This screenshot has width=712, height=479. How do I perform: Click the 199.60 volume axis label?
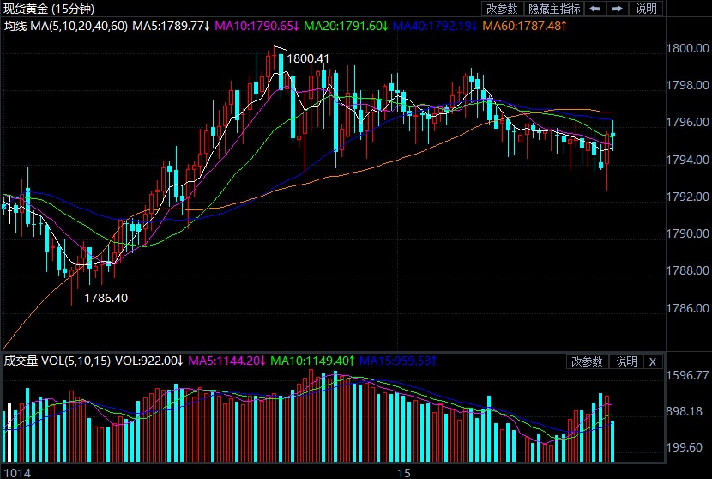point(684,447)
